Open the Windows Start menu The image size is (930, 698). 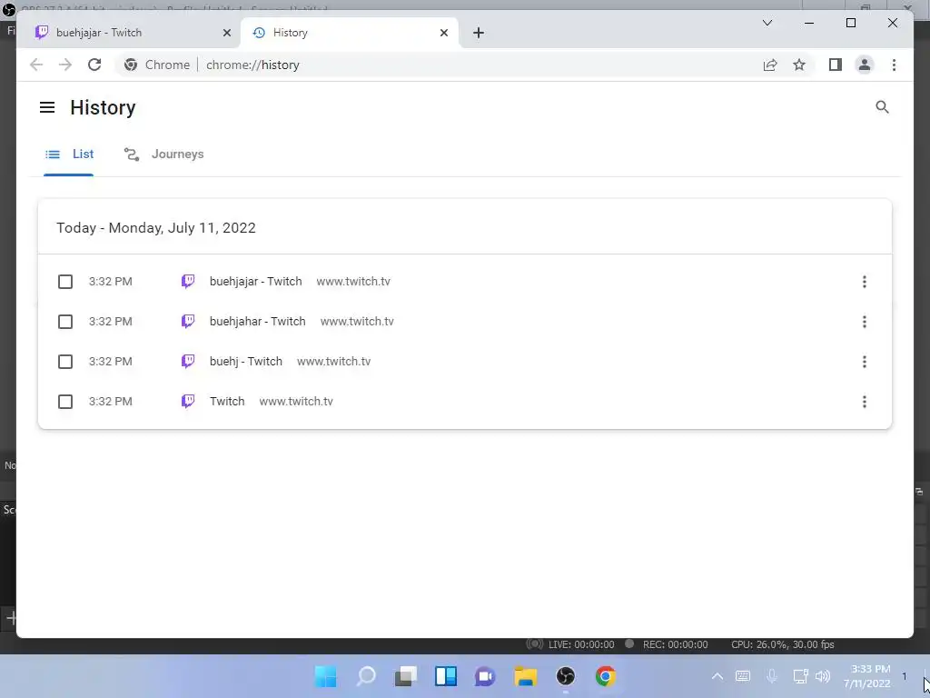tap(326, 676)
